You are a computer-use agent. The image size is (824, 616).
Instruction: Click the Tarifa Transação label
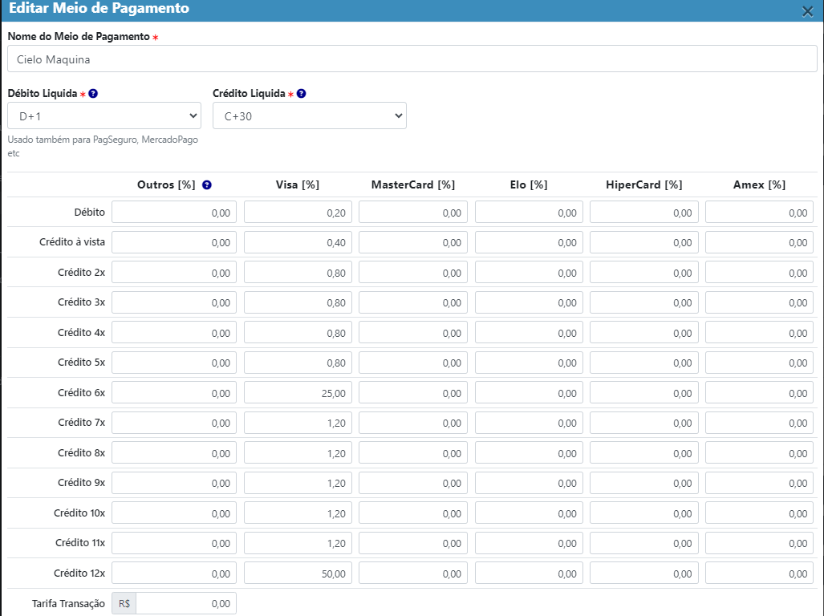pos(68,603)
